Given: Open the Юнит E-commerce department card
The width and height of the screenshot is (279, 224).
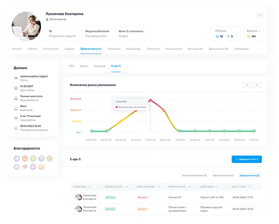Looking at the screenshot, I should click(x=131, y=34).
